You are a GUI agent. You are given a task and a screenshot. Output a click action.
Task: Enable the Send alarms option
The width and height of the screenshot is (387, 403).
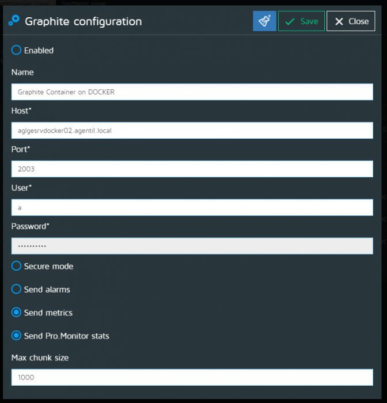pos(17,290)
